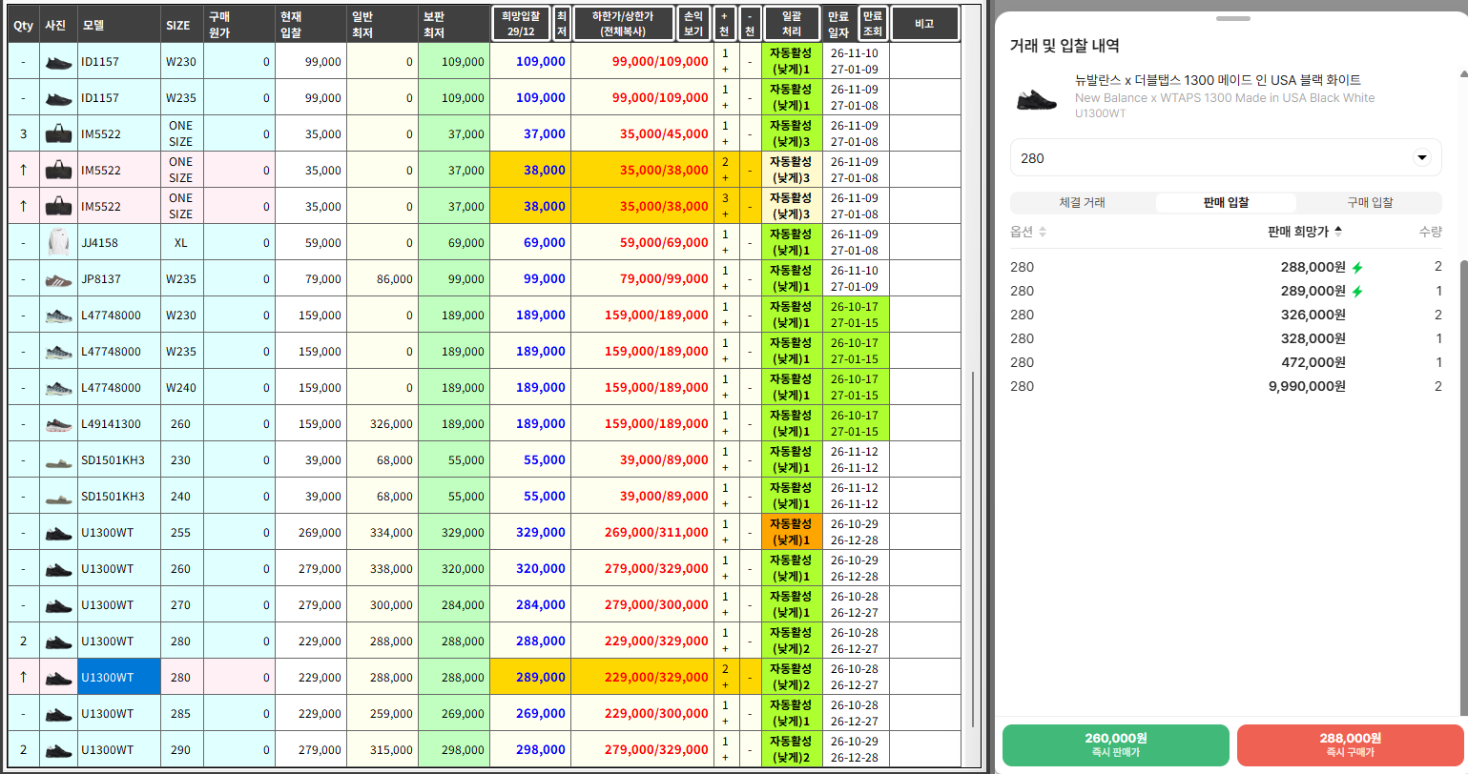Image resolution: width=1468 pixels, height=774 pixels.
Task: Click the JJ4158 XL clothing thumbnail
Action: click(x=58, y=243)
